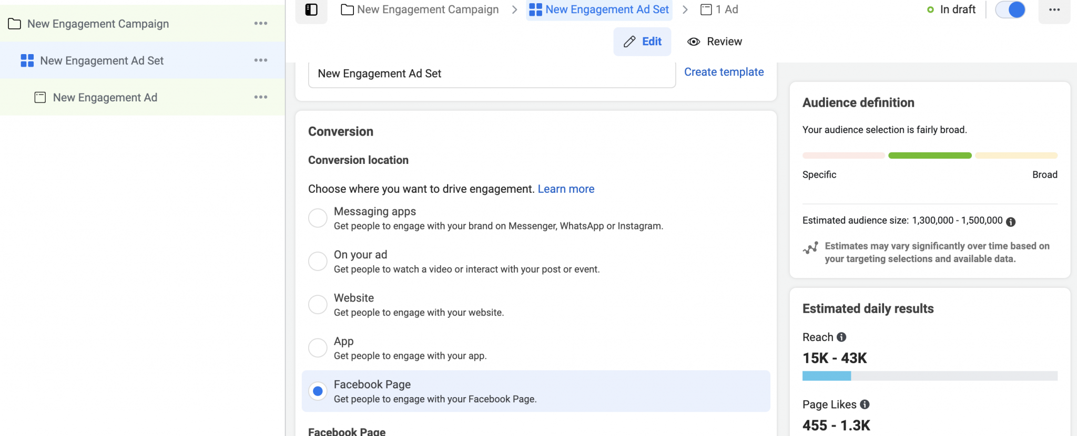1077x436 pixels.
Task: Select New Engagement Ad Set in sidebar tree
Action: tap(143, 60)
